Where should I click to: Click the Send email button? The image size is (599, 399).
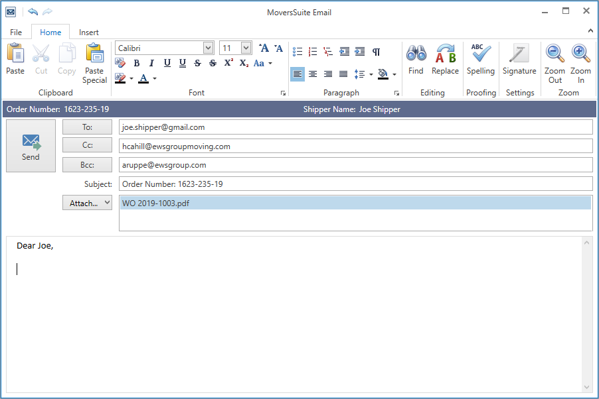(31, 146)
